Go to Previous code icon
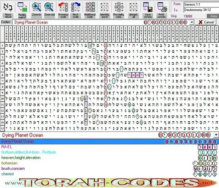The height and width of the screenshot is (188, 219). (63, 7)
